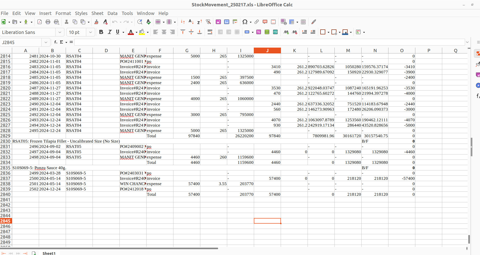Open Find & Replace icon
This screenshot has width=480, height=255.
tap(140, 22)
